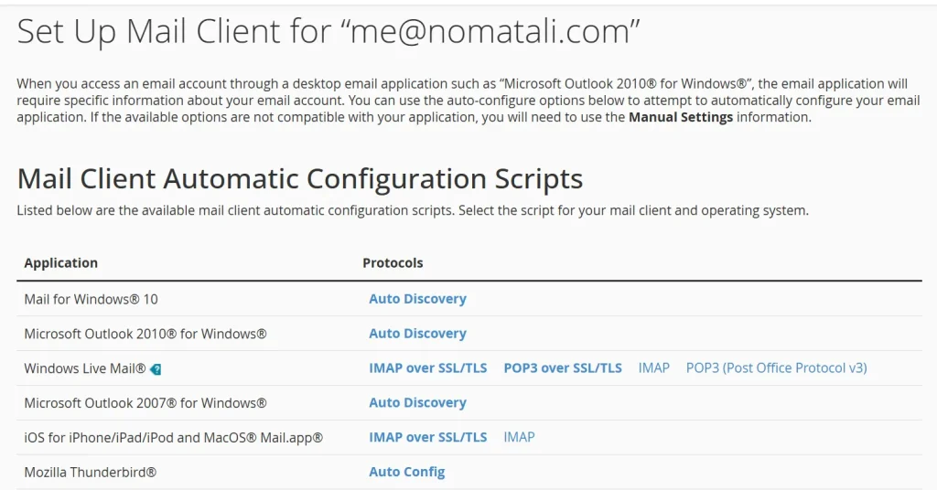Choose plain IMAP for Windows Live Mail

tap(653, 368)
